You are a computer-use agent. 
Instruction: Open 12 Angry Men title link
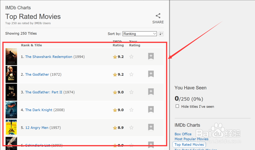[x=37, y=128]
